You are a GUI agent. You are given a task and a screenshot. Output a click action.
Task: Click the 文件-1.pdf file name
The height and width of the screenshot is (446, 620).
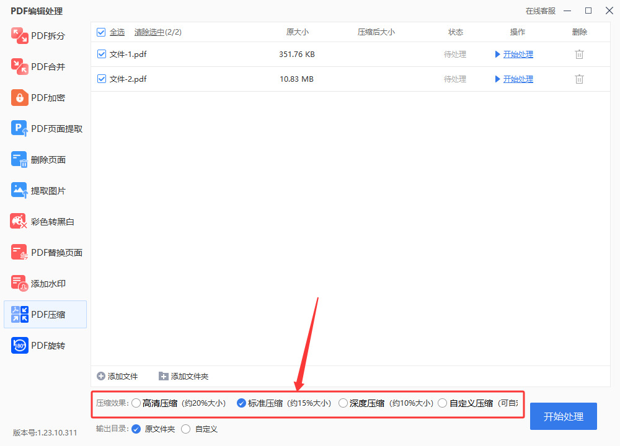coord(128,54)
